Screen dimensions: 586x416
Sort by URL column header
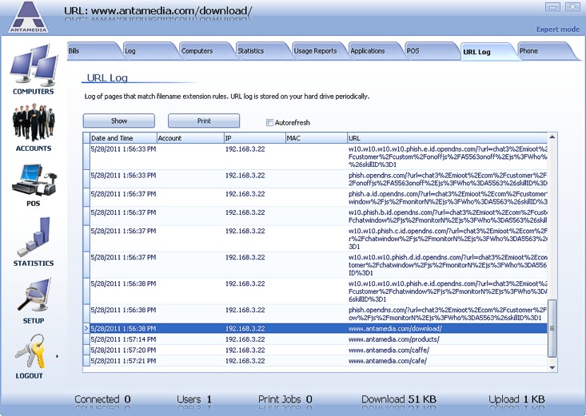[x=447, y=138]
